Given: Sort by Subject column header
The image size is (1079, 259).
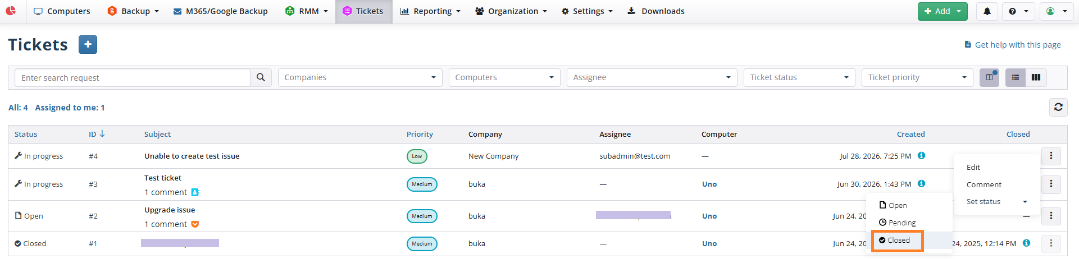Looking at the screenshot, I should [157, 135].
